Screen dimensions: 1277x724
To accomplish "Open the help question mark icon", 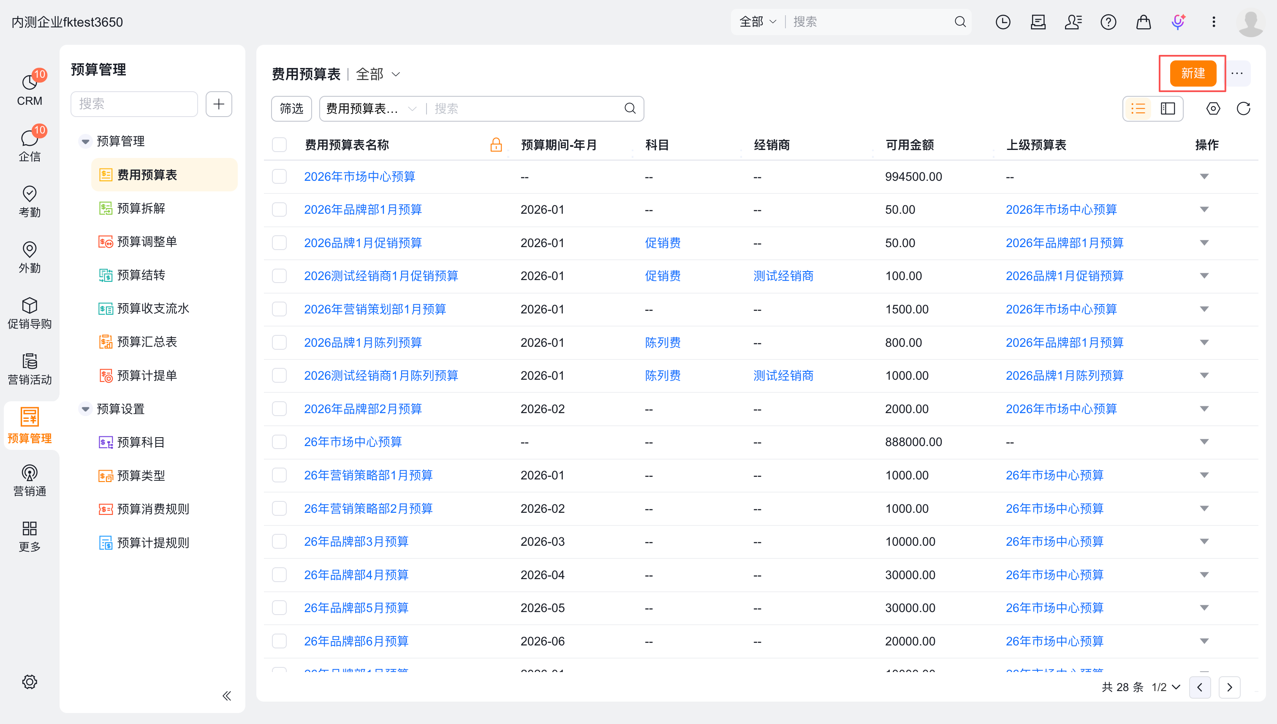I will (1109, 22).
